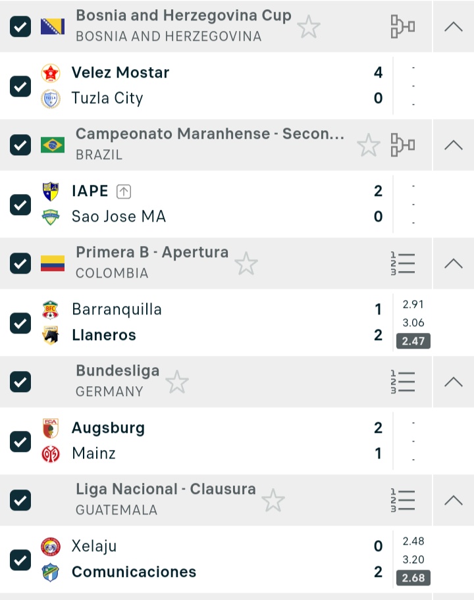Favorite the Liga Nacional - Clausura league

pyautogui.click(x=273, y=501)
